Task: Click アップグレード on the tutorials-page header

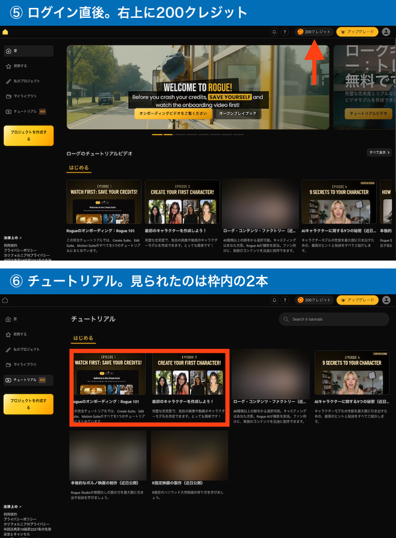Action: tap(357, 300)
